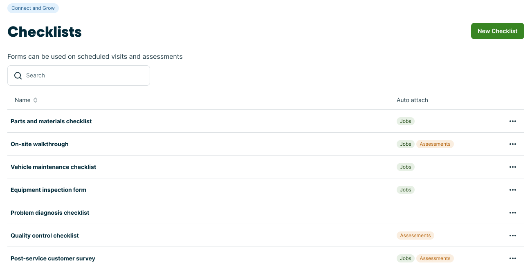
Task: Open more options for Post-service customer survey
Action: click(513, 258)
